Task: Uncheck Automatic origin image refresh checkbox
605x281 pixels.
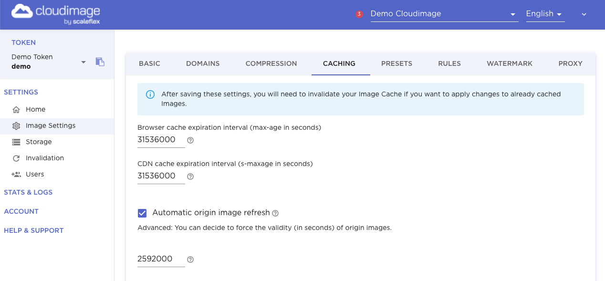Action: pyautogui.click(x=142, y=213)
